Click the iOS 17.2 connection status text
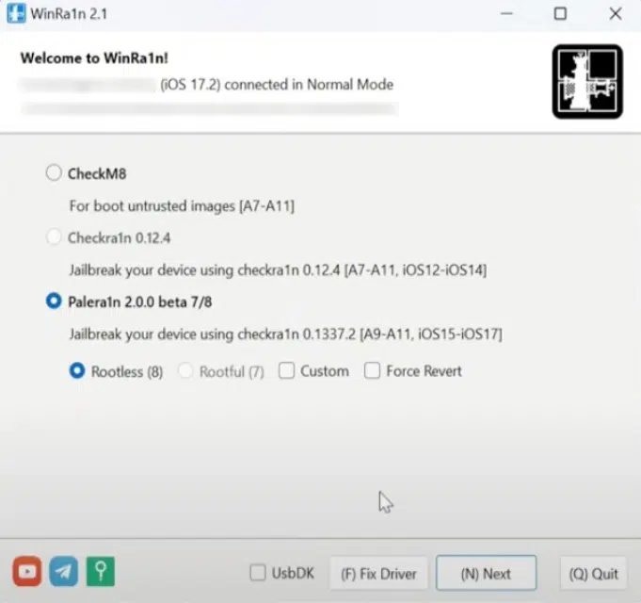Viewport: 641px width, 603px height. pyautogui.click(x=277, y=85)
